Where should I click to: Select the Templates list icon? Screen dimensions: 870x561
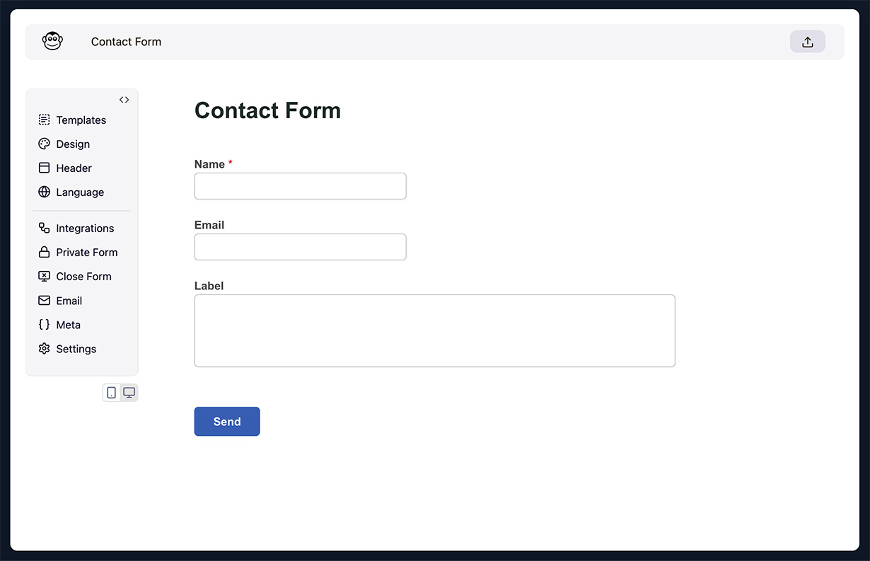point(44,120)
